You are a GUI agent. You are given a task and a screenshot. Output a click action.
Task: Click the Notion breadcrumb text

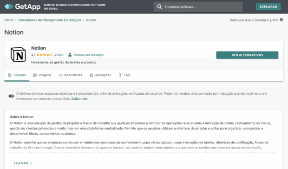[x=91, y=20]
